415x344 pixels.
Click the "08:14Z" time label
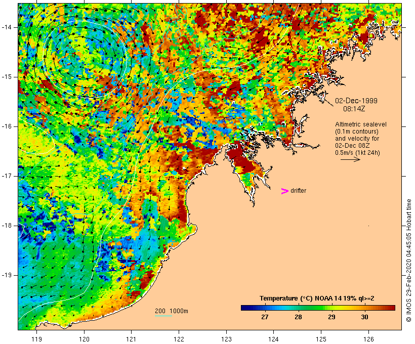coord(354,109)
